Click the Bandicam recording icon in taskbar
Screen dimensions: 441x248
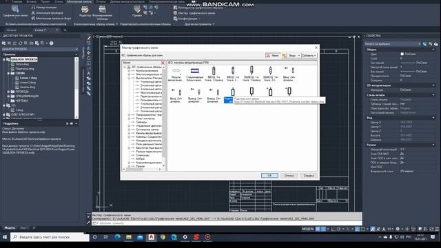[x=207, y=237]
